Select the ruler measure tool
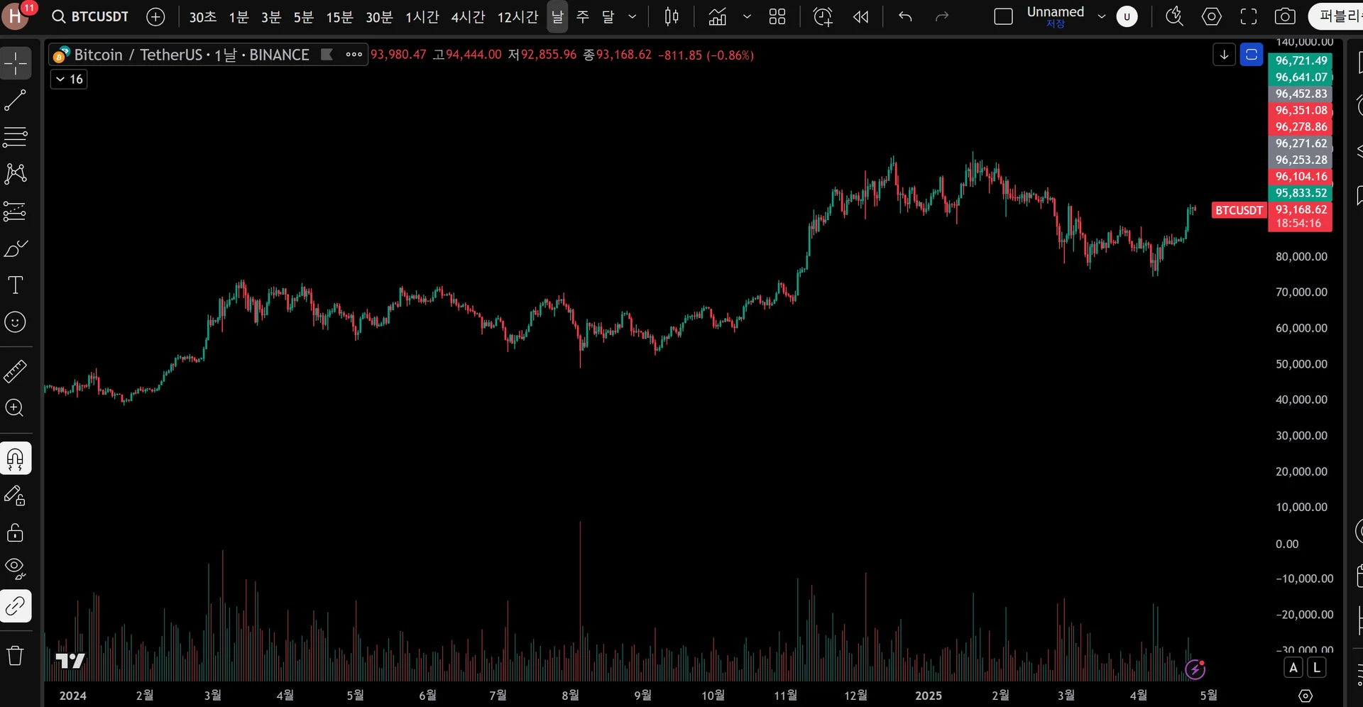The width and height of the screenshot is (1363, 707). tap(16, 371)
